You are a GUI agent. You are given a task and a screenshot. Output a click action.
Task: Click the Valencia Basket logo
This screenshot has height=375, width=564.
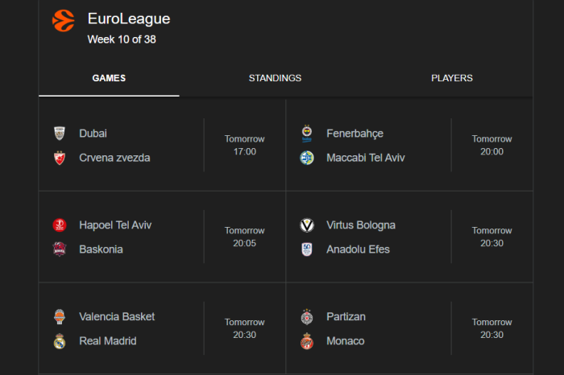[x=59, y=317]
